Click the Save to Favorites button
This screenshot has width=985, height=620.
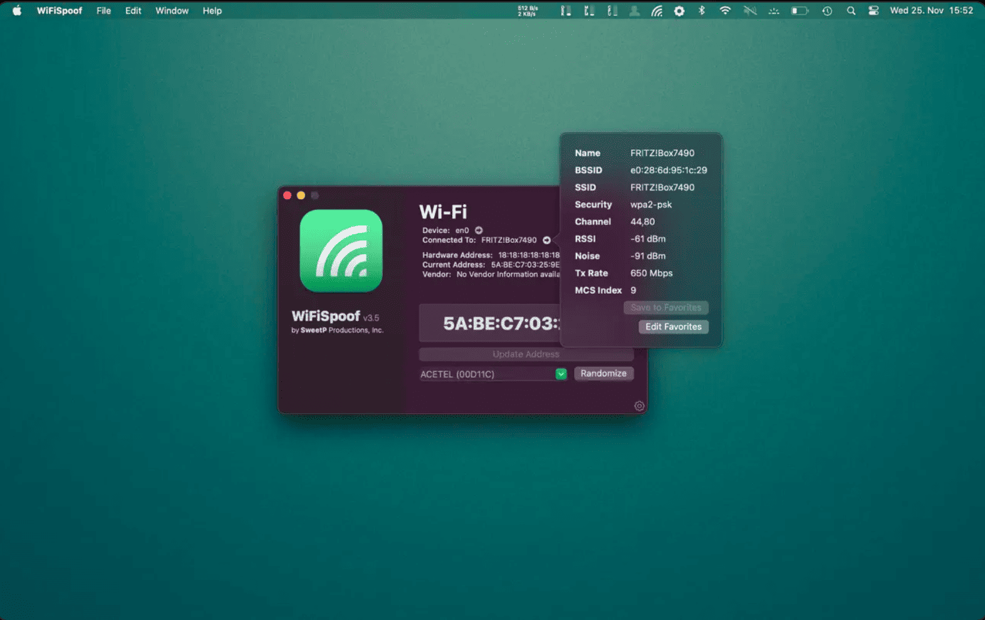[x=666, y=307]
